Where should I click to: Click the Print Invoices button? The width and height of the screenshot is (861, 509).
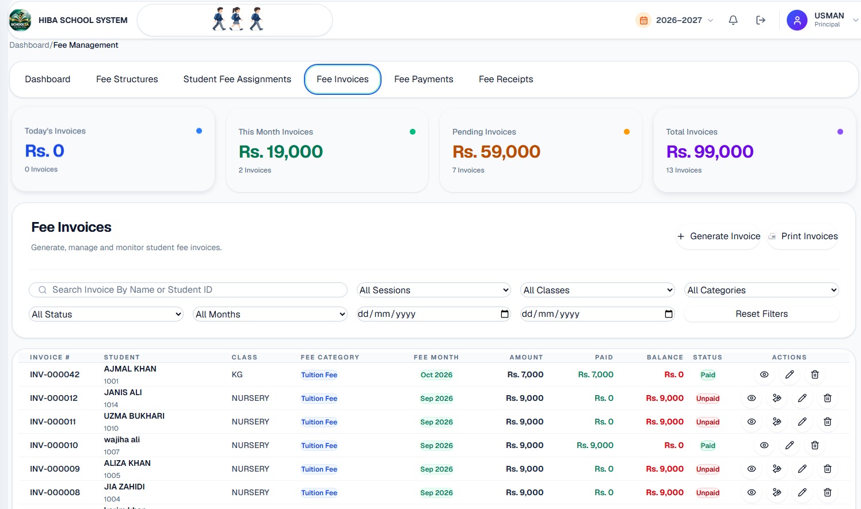(x=803, y=236)
